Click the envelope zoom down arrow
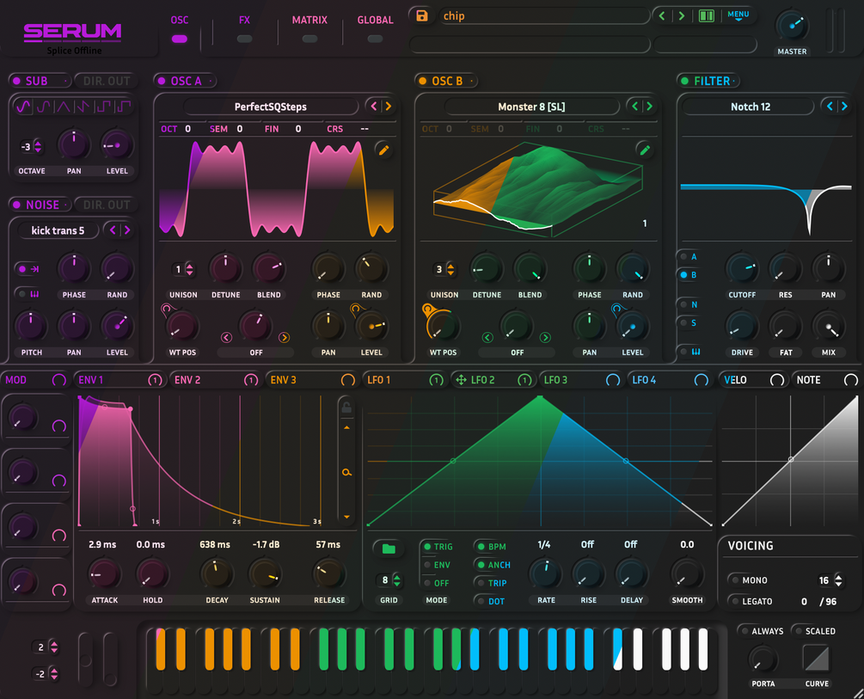Image resolution: width=864 pixels, height=699 pixels. click(346, 517)
